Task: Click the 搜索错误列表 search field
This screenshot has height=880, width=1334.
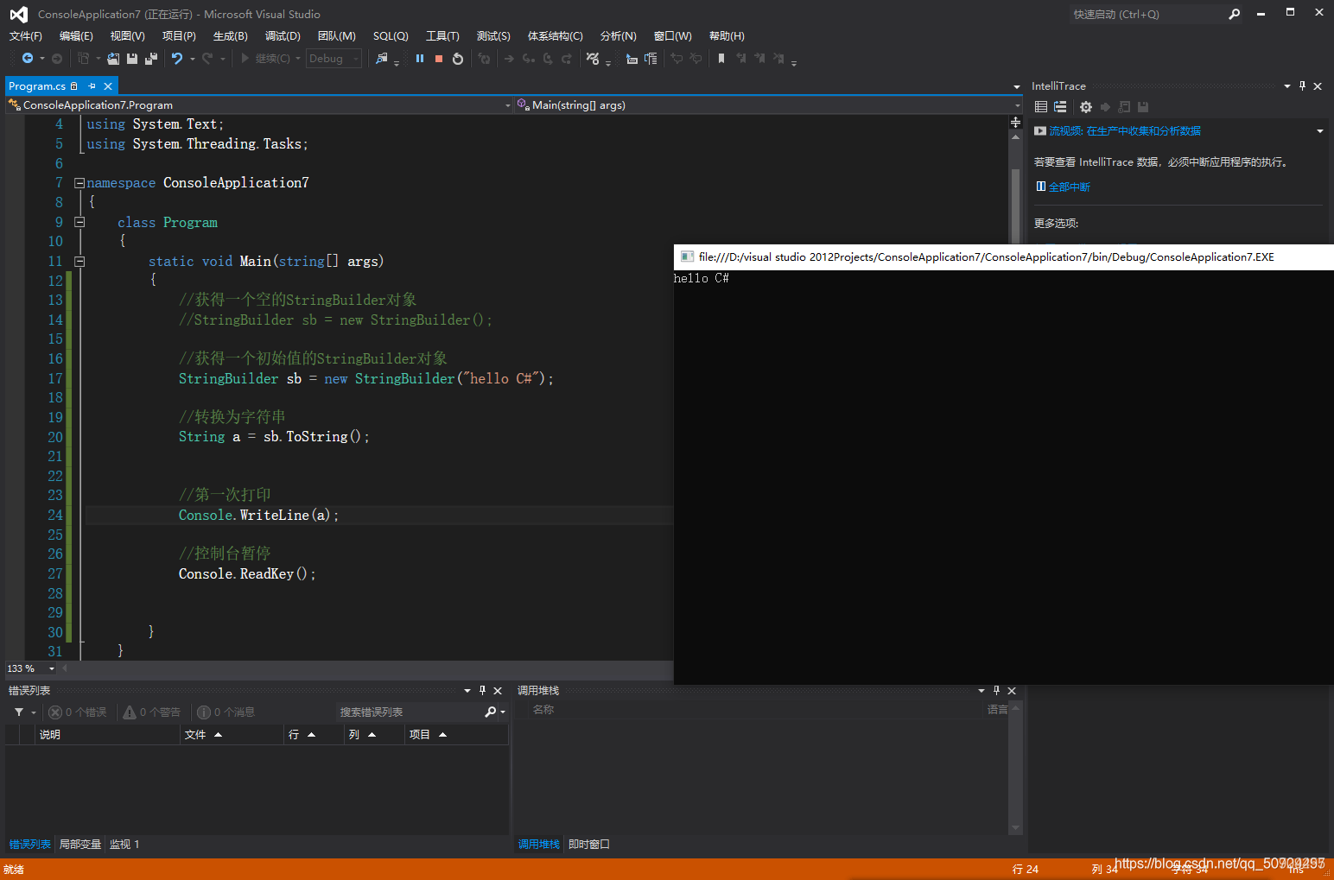Action: [410, 712]
